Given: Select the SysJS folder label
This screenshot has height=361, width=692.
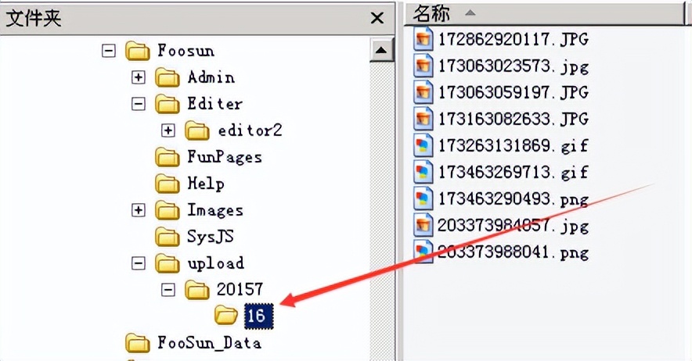Looking at the screenshot, I should tap(210, 237).
